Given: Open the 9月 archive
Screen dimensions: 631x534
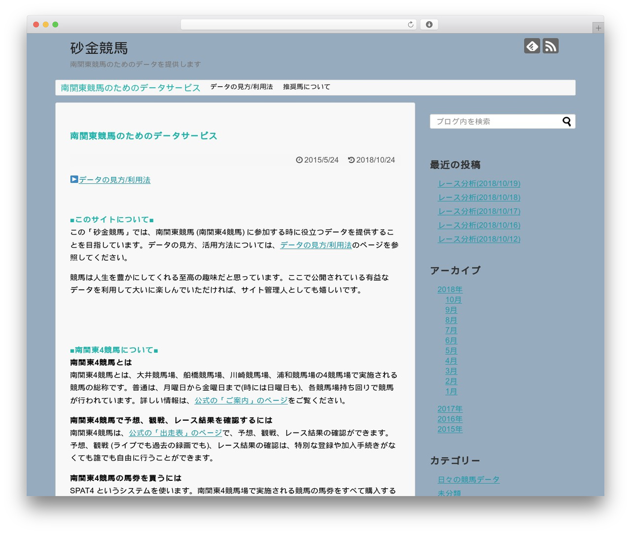Looking at the screenshot, I should click(452, 310).
